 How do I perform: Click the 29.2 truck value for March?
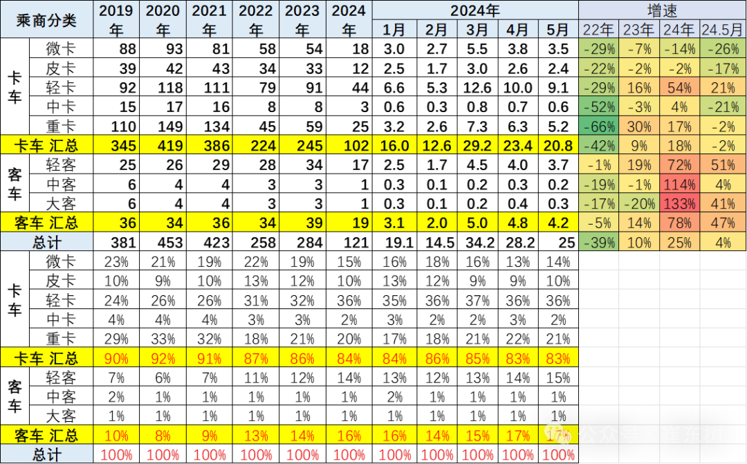476,146
